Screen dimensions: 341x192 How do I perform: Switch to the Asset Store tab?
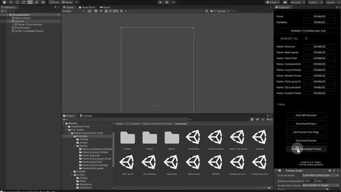(87, 7)
